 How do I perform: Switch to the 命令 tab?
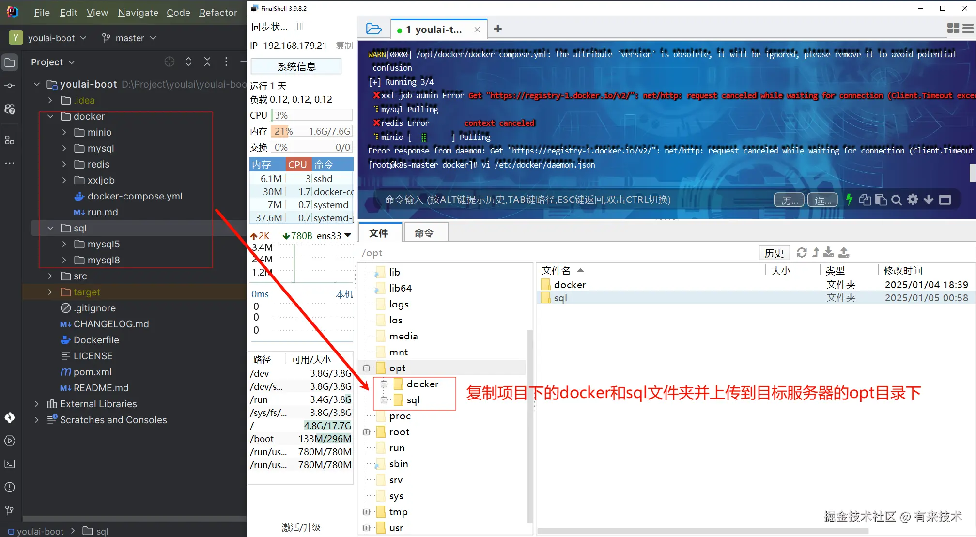point(424,233)
